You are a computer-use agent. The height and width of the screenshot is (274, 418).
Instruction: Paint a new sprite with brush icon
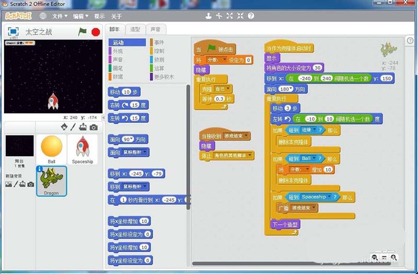(73, 127)
